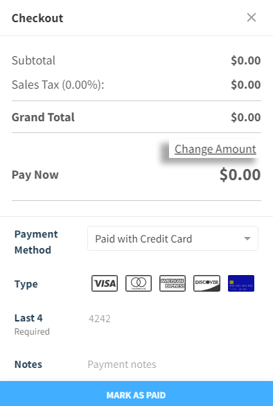This screenshot has height=406, width=273.
Task: Click the Payment Method label
Action: click(x=36, y=242)
